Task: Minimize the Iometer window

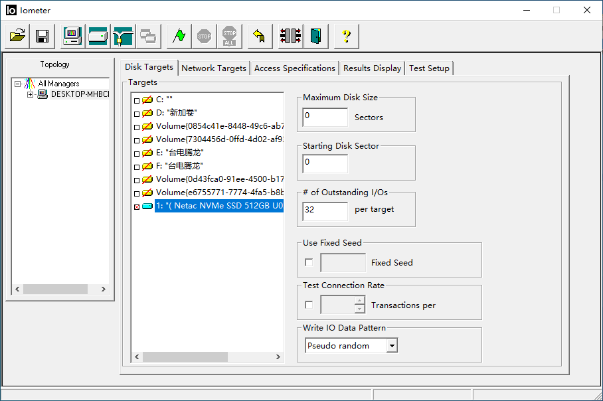Action: (x=527, y=10)
